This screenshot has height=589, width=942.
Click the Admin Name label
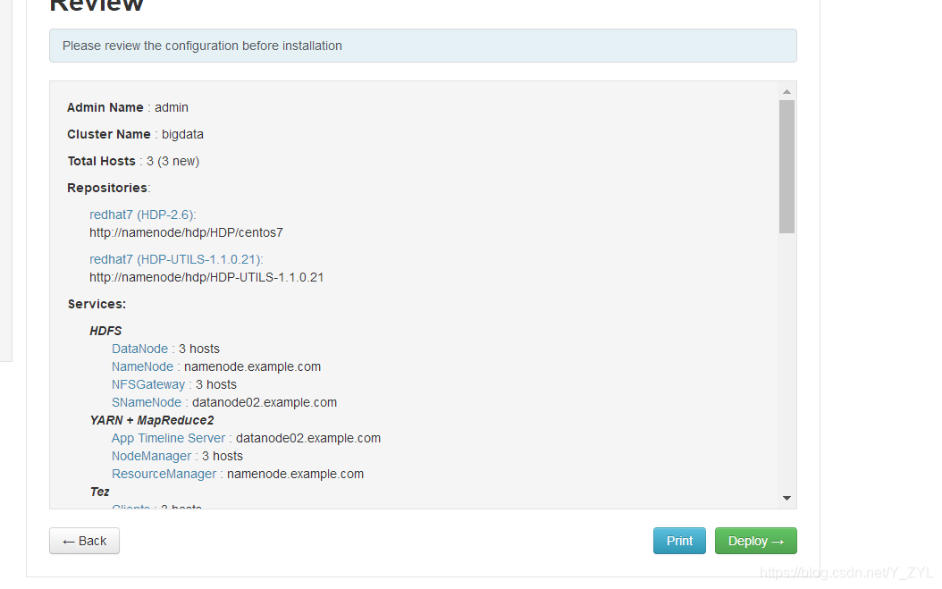[x=105, y=107]
